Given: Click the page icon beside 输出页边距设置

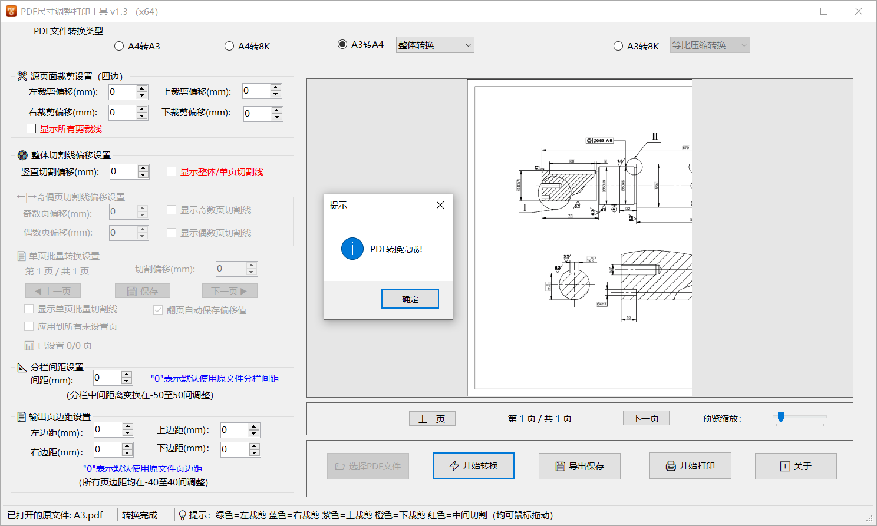Looking at the screenshot, I should click(22, 416).
